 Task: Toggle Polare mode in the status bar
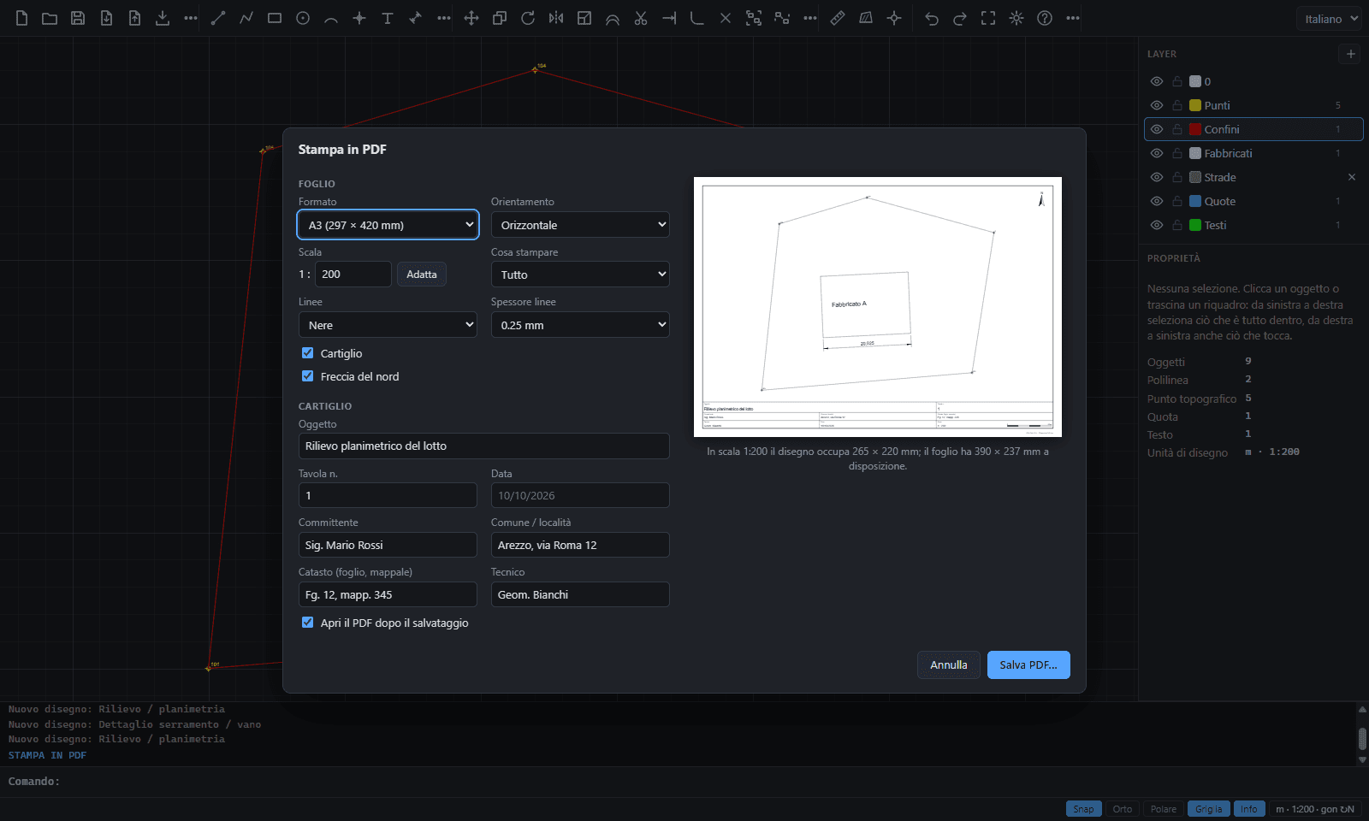[x=1164, y=809]
